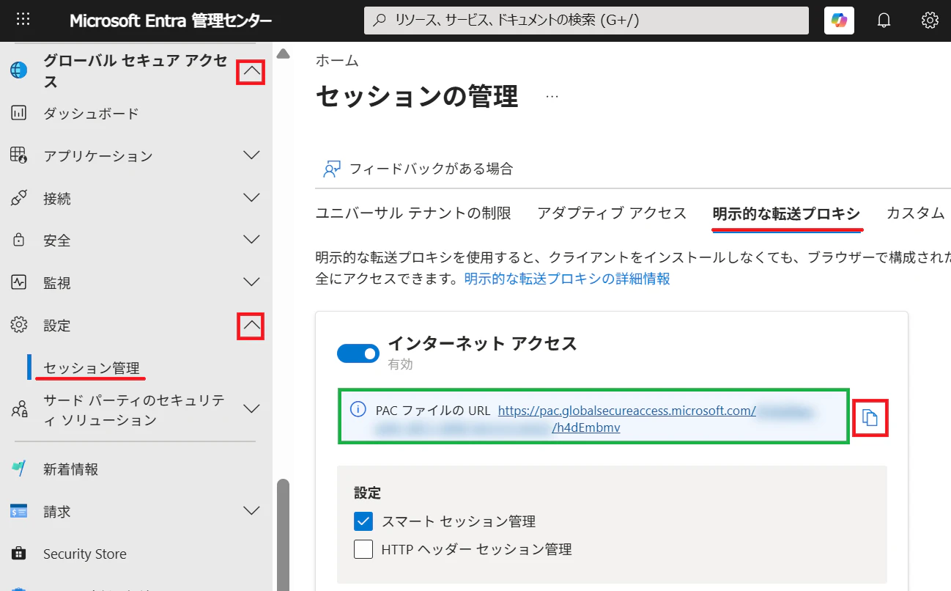Click the feedback person icon

pos(332,169)
